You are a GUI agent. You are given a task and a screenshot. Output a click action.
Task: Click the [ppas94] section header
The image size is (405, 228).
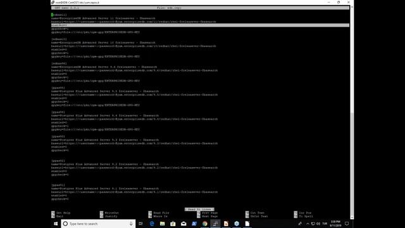click(58, 112)
